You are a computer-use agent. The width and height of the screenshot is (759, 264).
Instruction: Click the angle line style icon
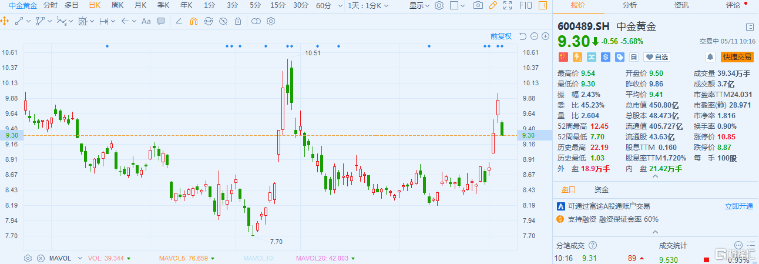179,21
